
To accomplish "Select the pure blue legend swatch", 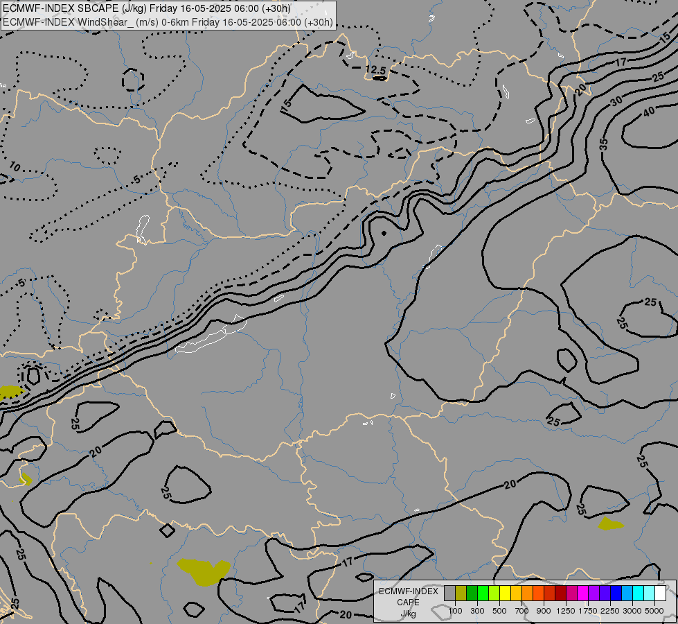I will tap(616, 593).
